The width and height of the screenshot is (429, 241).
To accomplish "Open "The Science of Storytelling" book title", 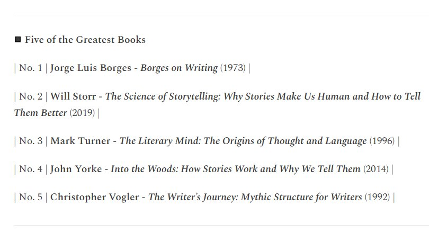I will pos(263,96).
